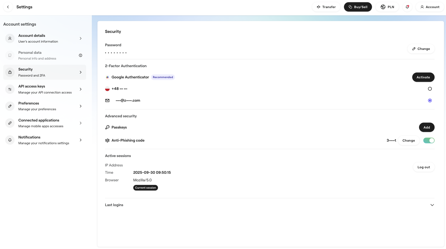Expand the Last logins section
Viewport: 446px width, 249px height.
pos(432,205)
